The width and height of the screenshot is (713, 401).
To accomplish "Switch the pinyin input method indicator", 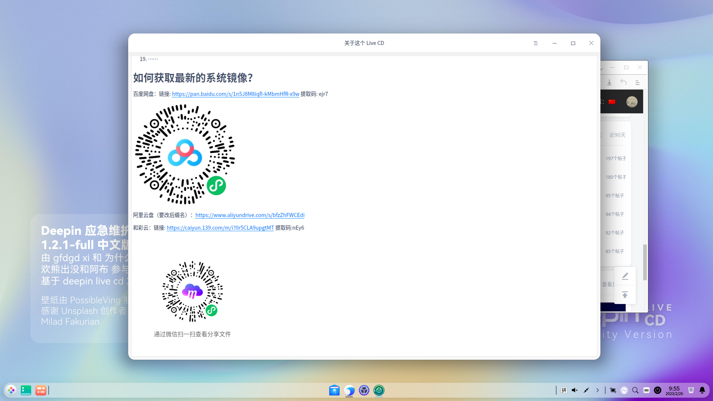I will (x=564, y=390).
